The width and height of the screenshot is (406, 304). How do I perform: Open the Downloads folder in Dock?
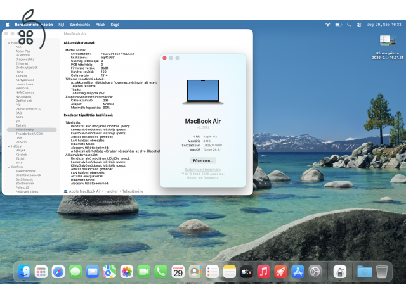(x=365, y=272)
